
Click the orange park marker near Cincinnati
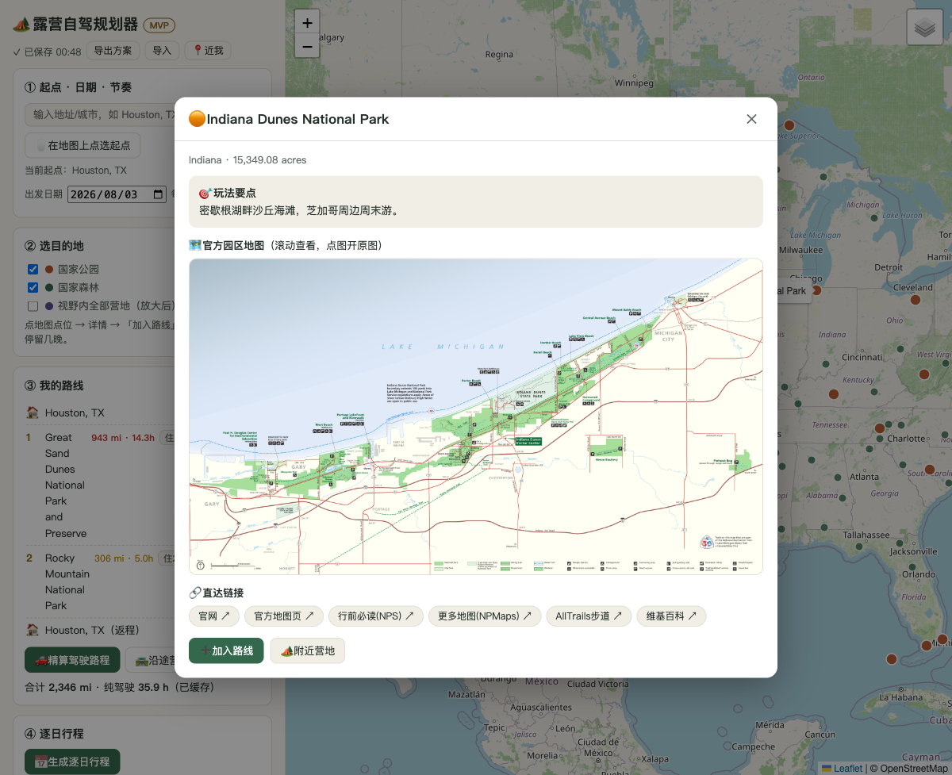click(x=834, y=393)
